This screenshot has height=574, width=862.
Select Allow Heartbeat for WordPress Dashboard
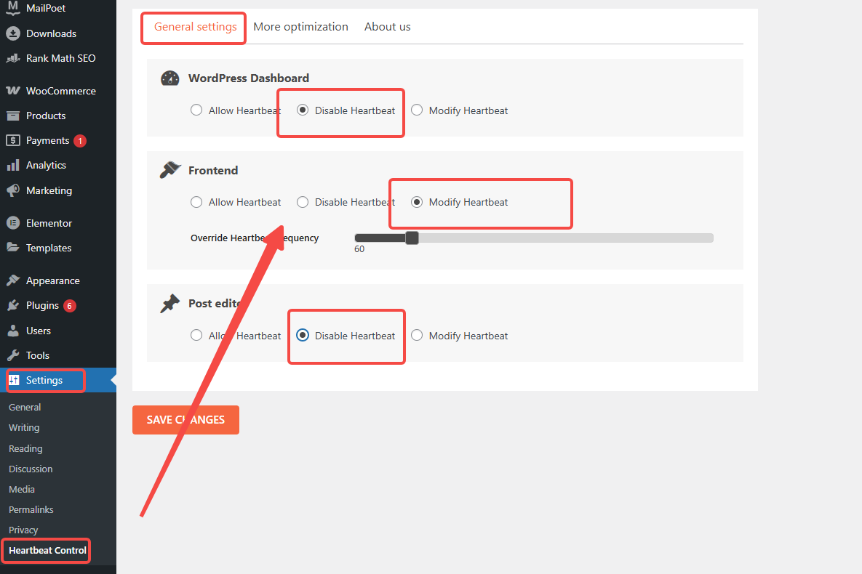pos(196,110)
